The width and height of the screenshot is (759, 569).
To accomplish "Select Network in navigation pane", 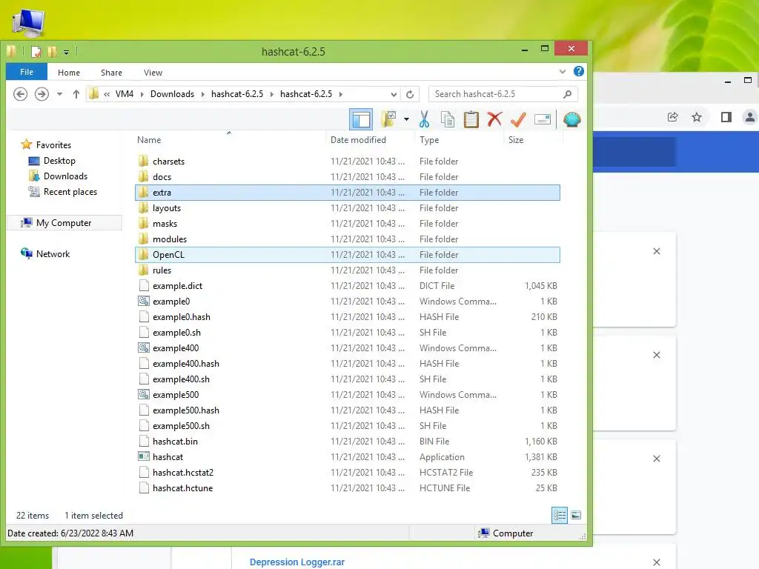I will [x=53, y=253].
